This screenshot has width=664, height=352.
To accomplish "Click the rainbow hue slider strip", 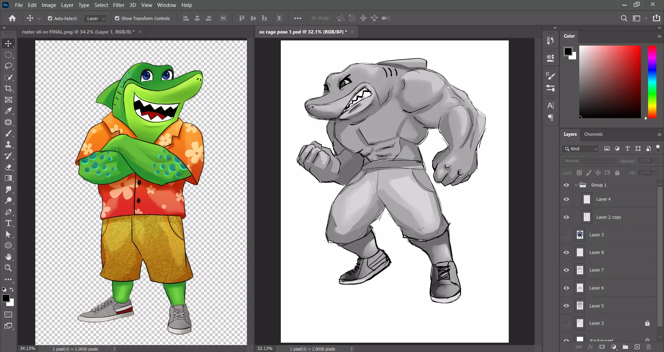I will 652,82.
